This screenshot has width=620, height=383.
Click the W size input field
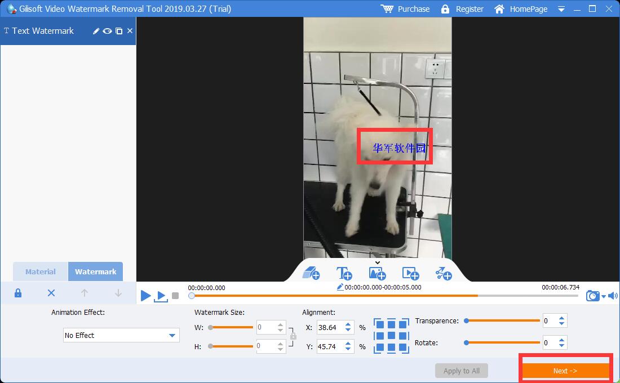(266, 327)
